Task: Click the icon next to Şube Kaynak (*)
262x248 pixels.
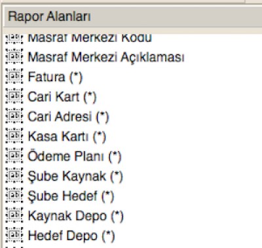Action: click(x=14, y=175)
